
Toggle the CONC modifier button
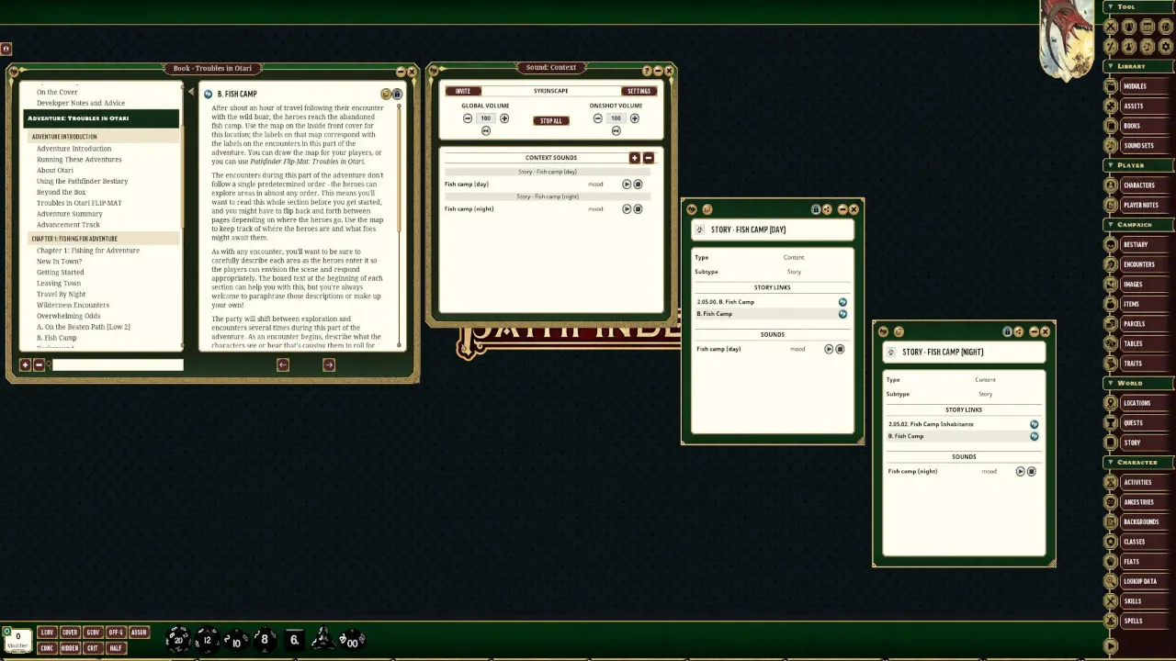coord(47,648)
